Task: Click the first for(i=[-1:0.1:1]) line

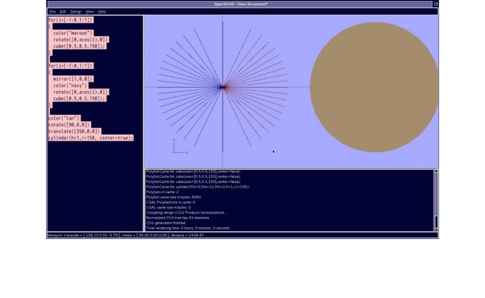Action: pos(71,20)
